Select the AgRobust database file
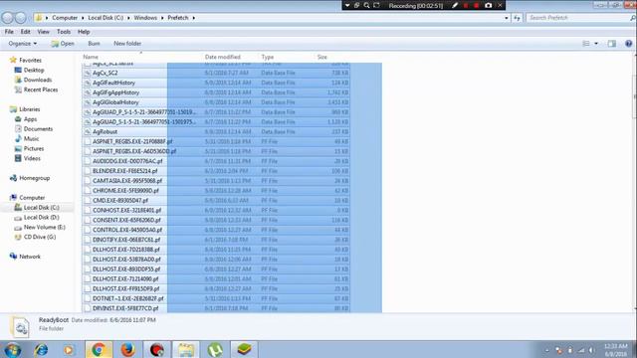The width and height of the screenshot is (637, 358). [105, 131]
